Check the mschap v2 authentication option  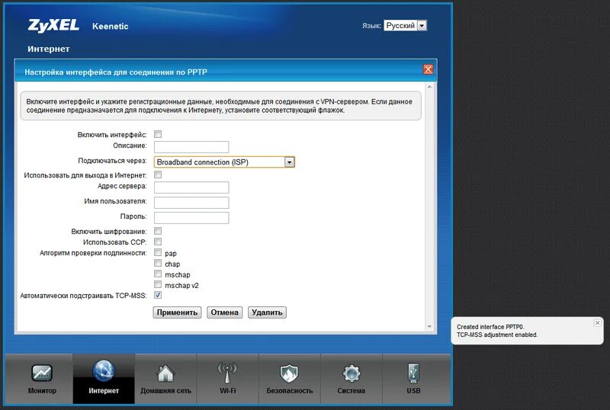(158, 285)
